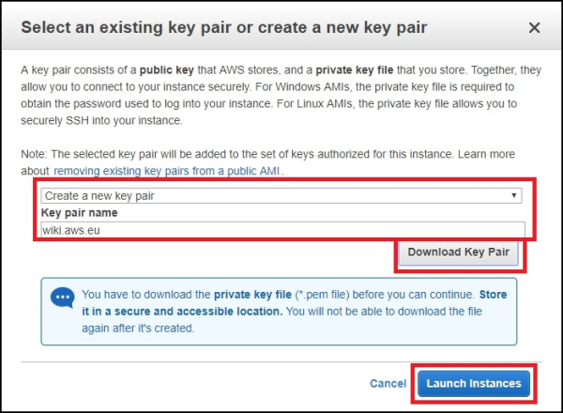Screen dimensions: 563x413
Task: Click the 'Key pair name' label
Action: [x=80, y=213]
